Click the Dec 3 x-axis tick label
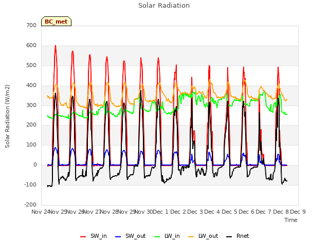Screen dimensions: 329x246 pos(195,212)
